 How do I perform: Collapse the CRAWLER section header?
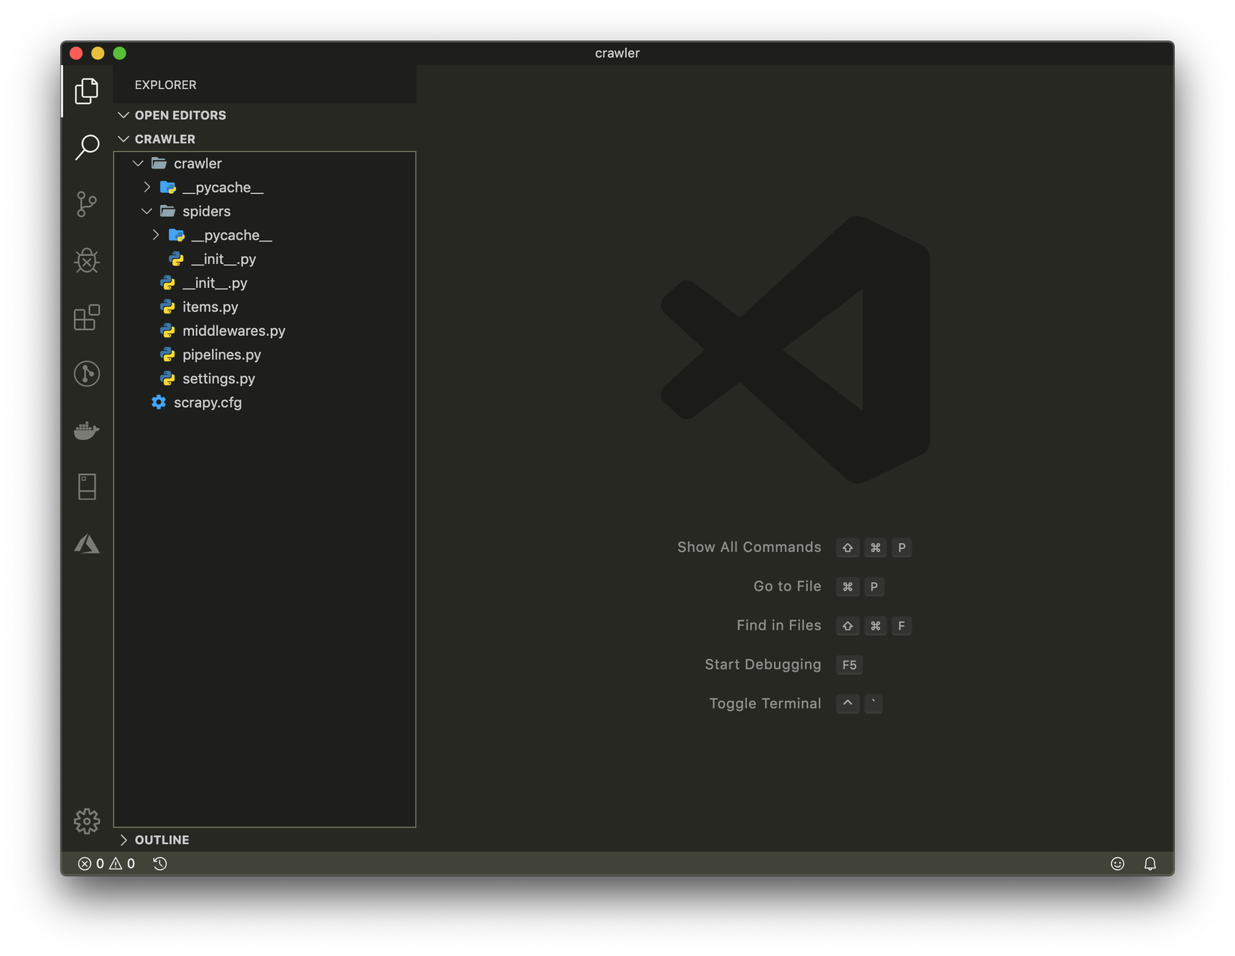click(x=165, y=139)
